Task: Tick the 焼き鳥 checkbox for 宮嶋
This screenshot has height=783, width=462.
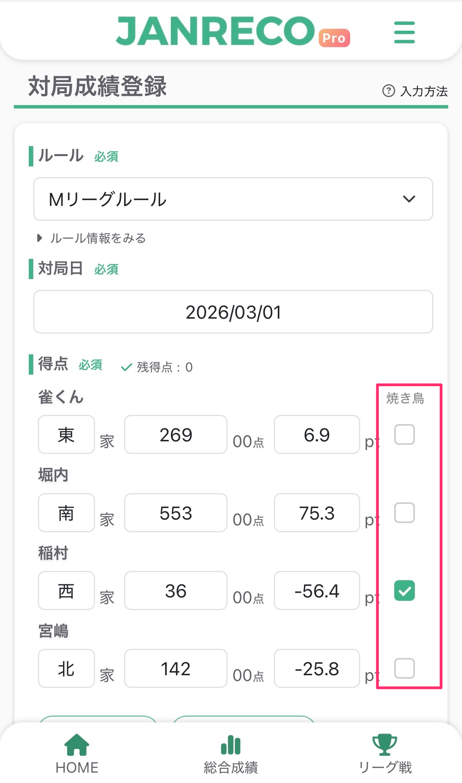Action: tap(404, 668)
